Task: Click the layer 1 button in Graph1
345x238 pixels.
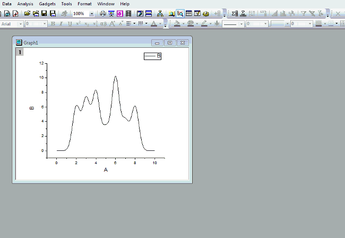Action: [20, 52]
